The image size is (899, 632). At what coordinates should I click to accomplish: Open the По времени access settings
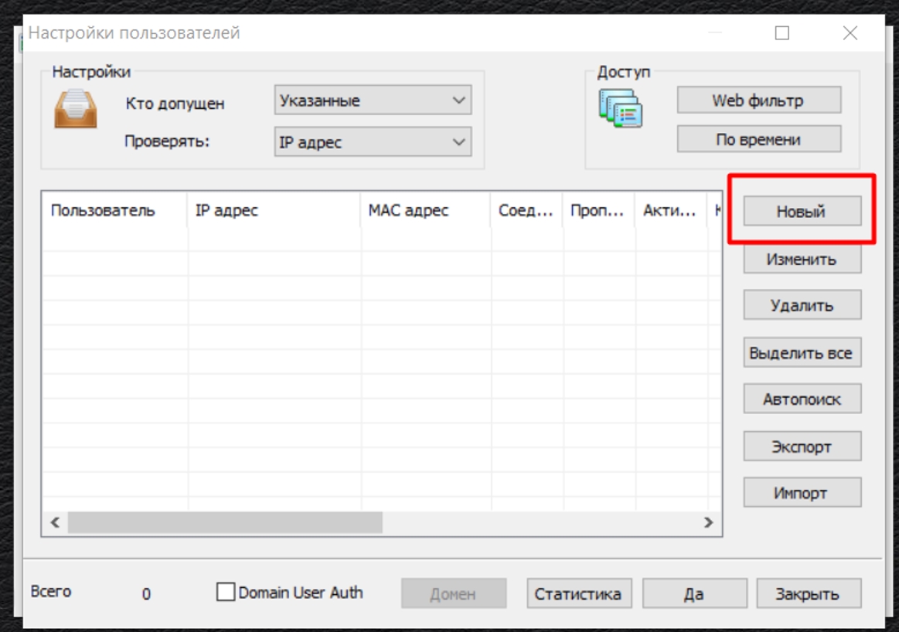pos(758,138)
